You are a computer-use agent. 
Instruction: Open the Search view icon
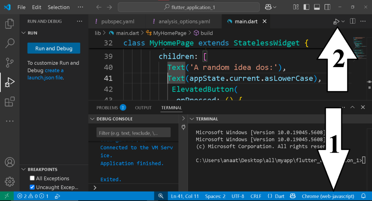pyautogui.click(x=10, y=43)
